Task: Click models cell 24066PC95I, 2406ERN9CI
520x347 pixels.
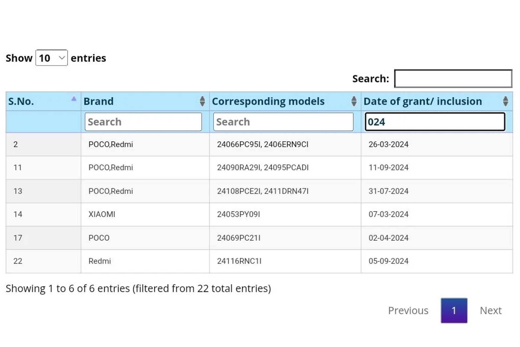Action: [x=285, y=144]
